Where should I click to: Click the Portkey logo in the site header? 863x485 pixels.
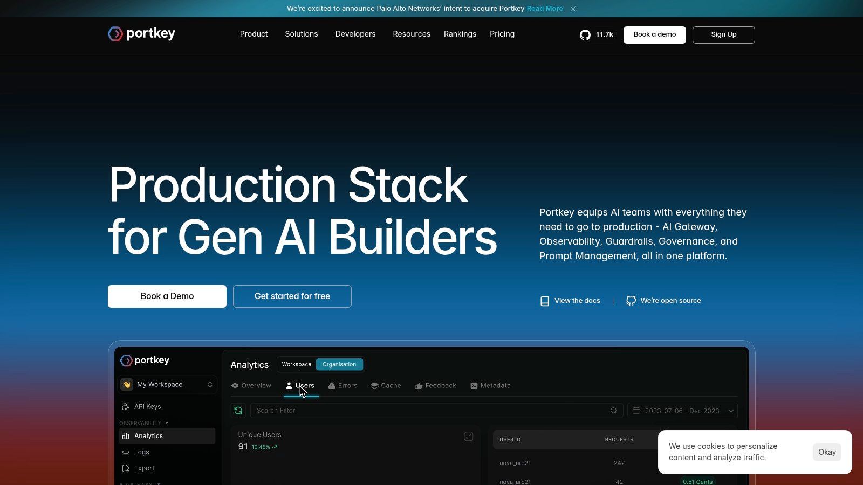[x=141, y=34]
